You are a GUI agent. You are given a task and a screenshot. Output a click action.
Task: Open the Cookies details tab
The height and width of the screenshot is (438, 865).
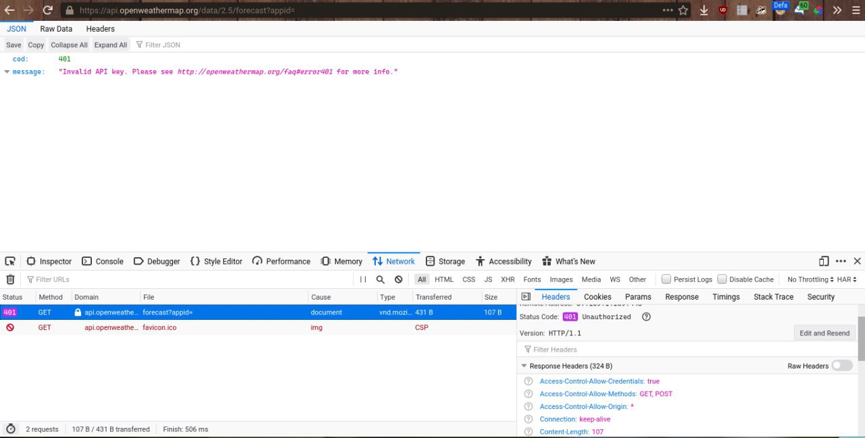coord(597,297)
